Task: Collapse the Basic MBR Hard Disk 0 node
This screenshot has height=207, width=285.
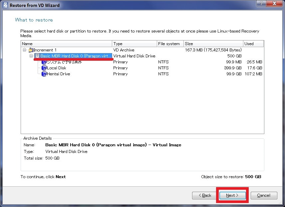Action: pyautogui.click(x=31, y=56)
